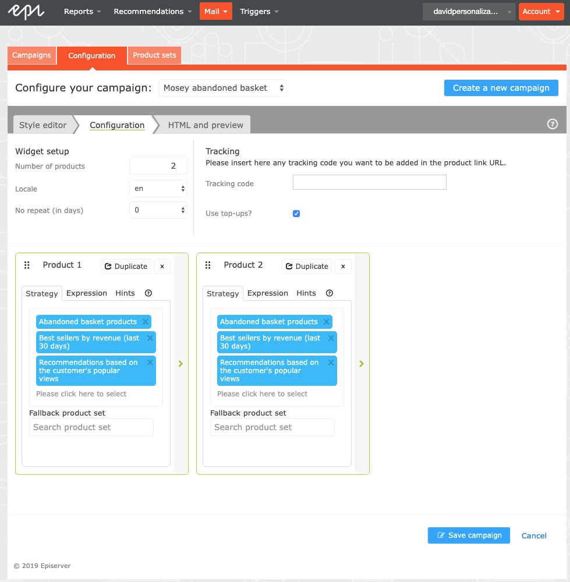Image resolution: width=570 pixels, height=582 pixels.
Task: Open the No repeat in days dropdown
Action: (158, 210)
